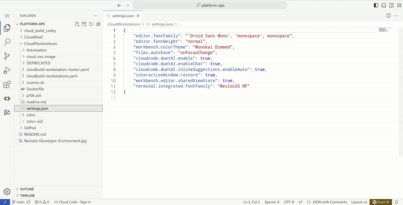
Task: Go back with the navigation arrow
Action: [119, 5]
